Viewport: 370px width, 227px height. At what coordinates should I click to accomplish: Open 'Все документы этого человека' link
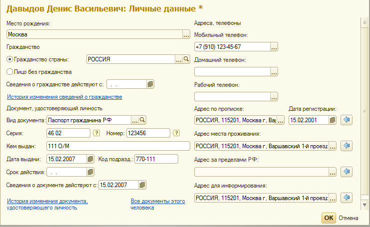[x=150, y=205]
